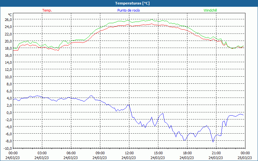This screenshot has height=161, width=258.
Task: Click the '°C' unit label on axis
Action: point(10,15)
